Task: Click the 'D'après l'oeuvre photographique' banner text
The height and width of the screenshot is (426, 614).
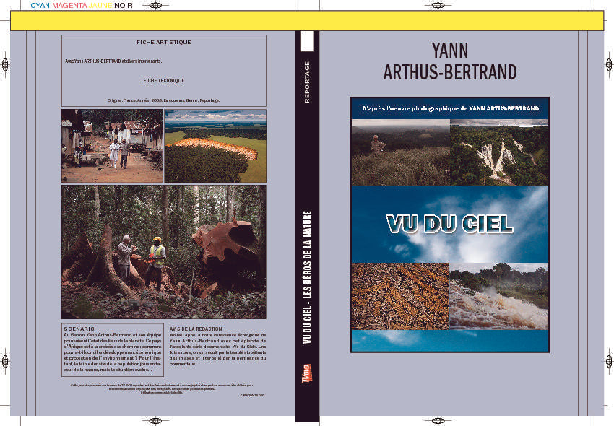Action: [x=450, y=108]
